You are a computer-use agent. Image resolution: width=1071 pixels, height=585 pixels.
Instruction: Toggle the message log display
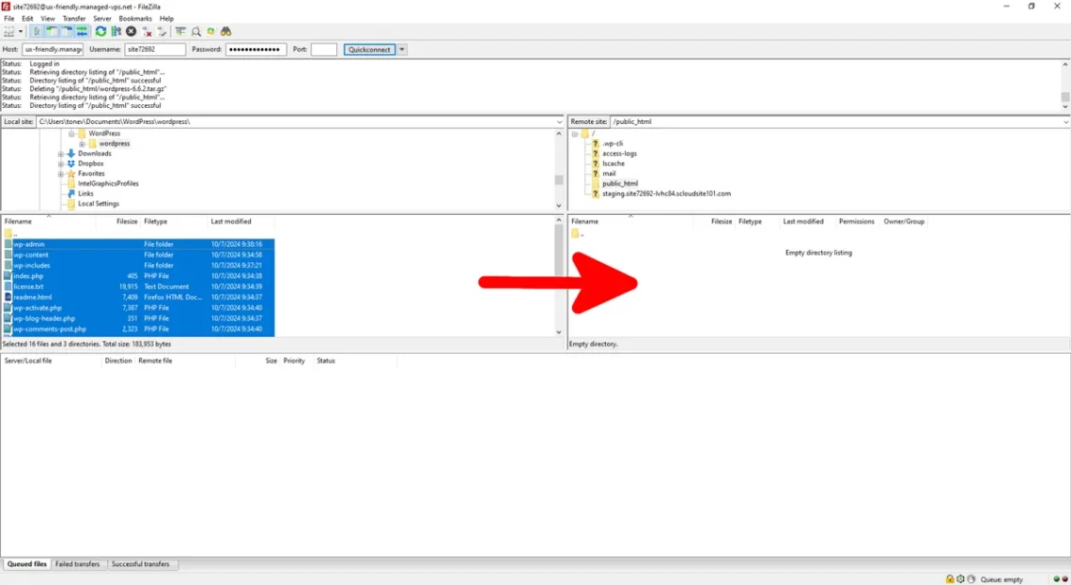(37, 32)
